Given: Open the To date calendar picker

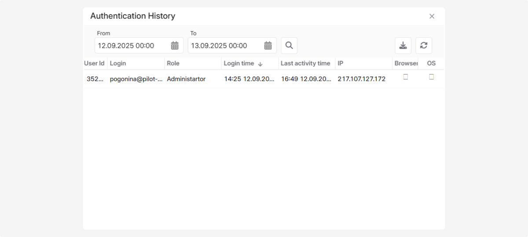Looking at the screenshot, I should tap(268, 46).
